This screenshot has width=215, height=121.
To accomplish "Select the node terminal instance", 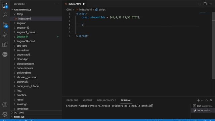I will pyautogui.click(x=203, y=111).
